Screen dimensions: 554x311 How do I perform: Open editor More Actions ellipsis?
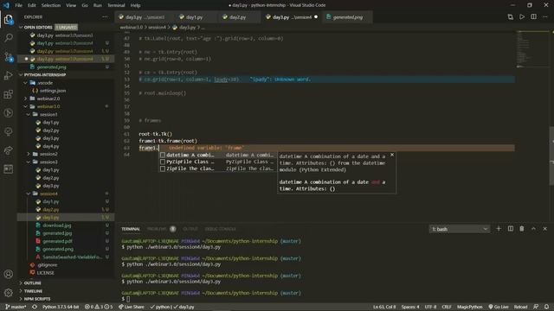545,17
